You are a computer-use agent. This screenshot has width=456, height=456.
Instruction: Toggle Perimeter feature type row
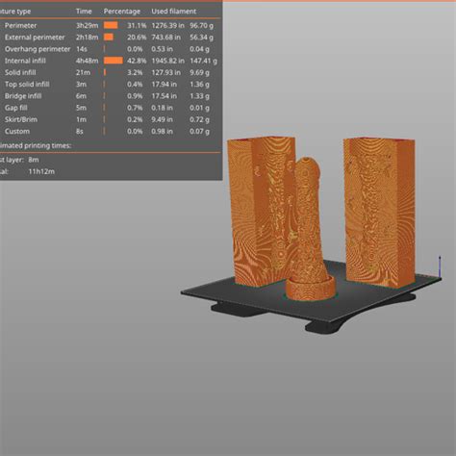(110, 25)
